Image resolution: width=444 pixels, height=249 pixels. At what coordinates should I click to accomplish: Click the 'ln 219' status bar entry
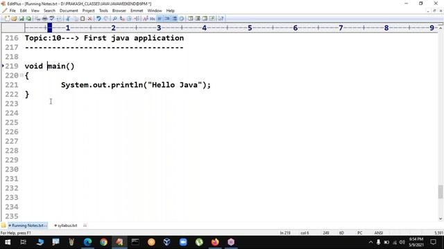click(x=285, y=233)
